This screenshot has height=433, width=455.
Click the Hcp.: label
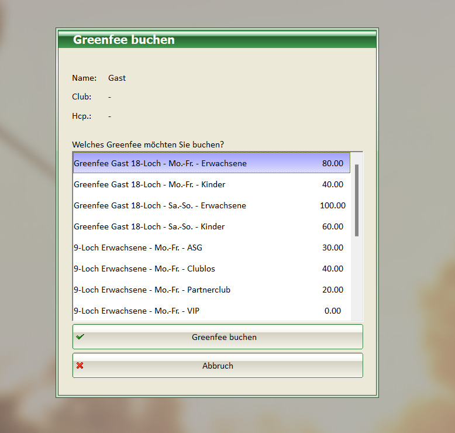point(82,116)
